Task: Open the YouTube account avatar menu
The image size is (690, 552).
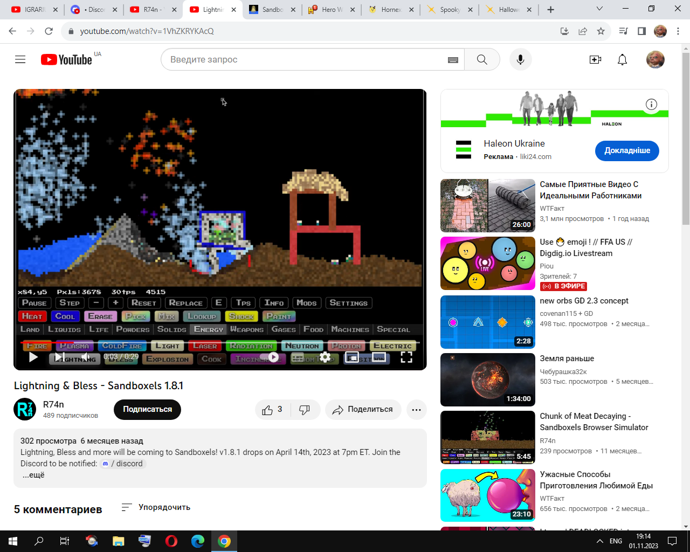Action: 655,59
